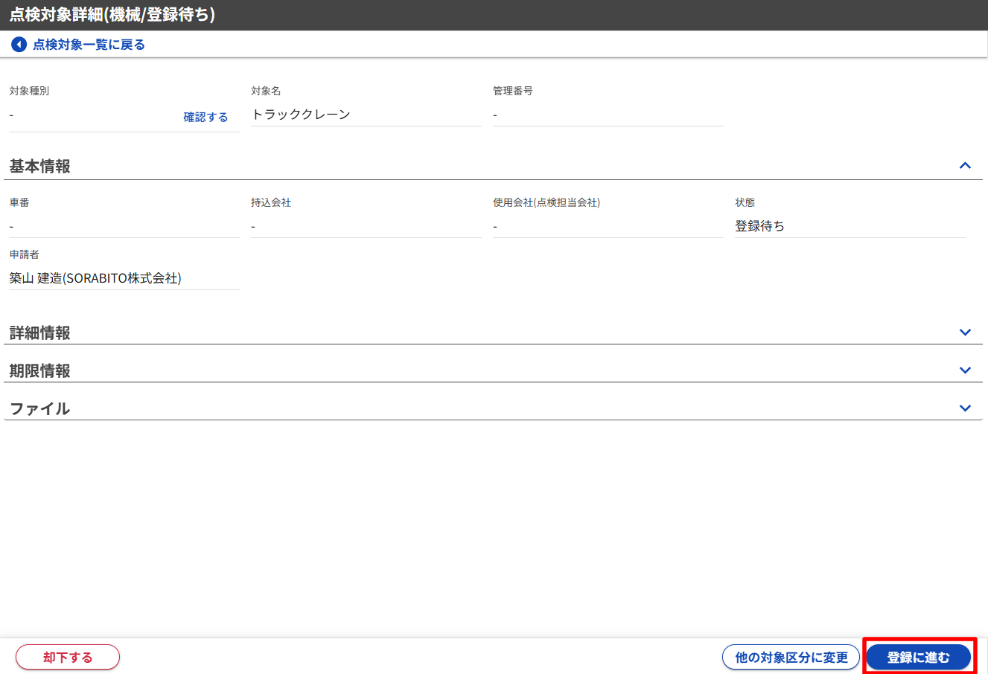Click the 登録待ち status value
Screen dimensions: 988x674
tap(759, 226)
